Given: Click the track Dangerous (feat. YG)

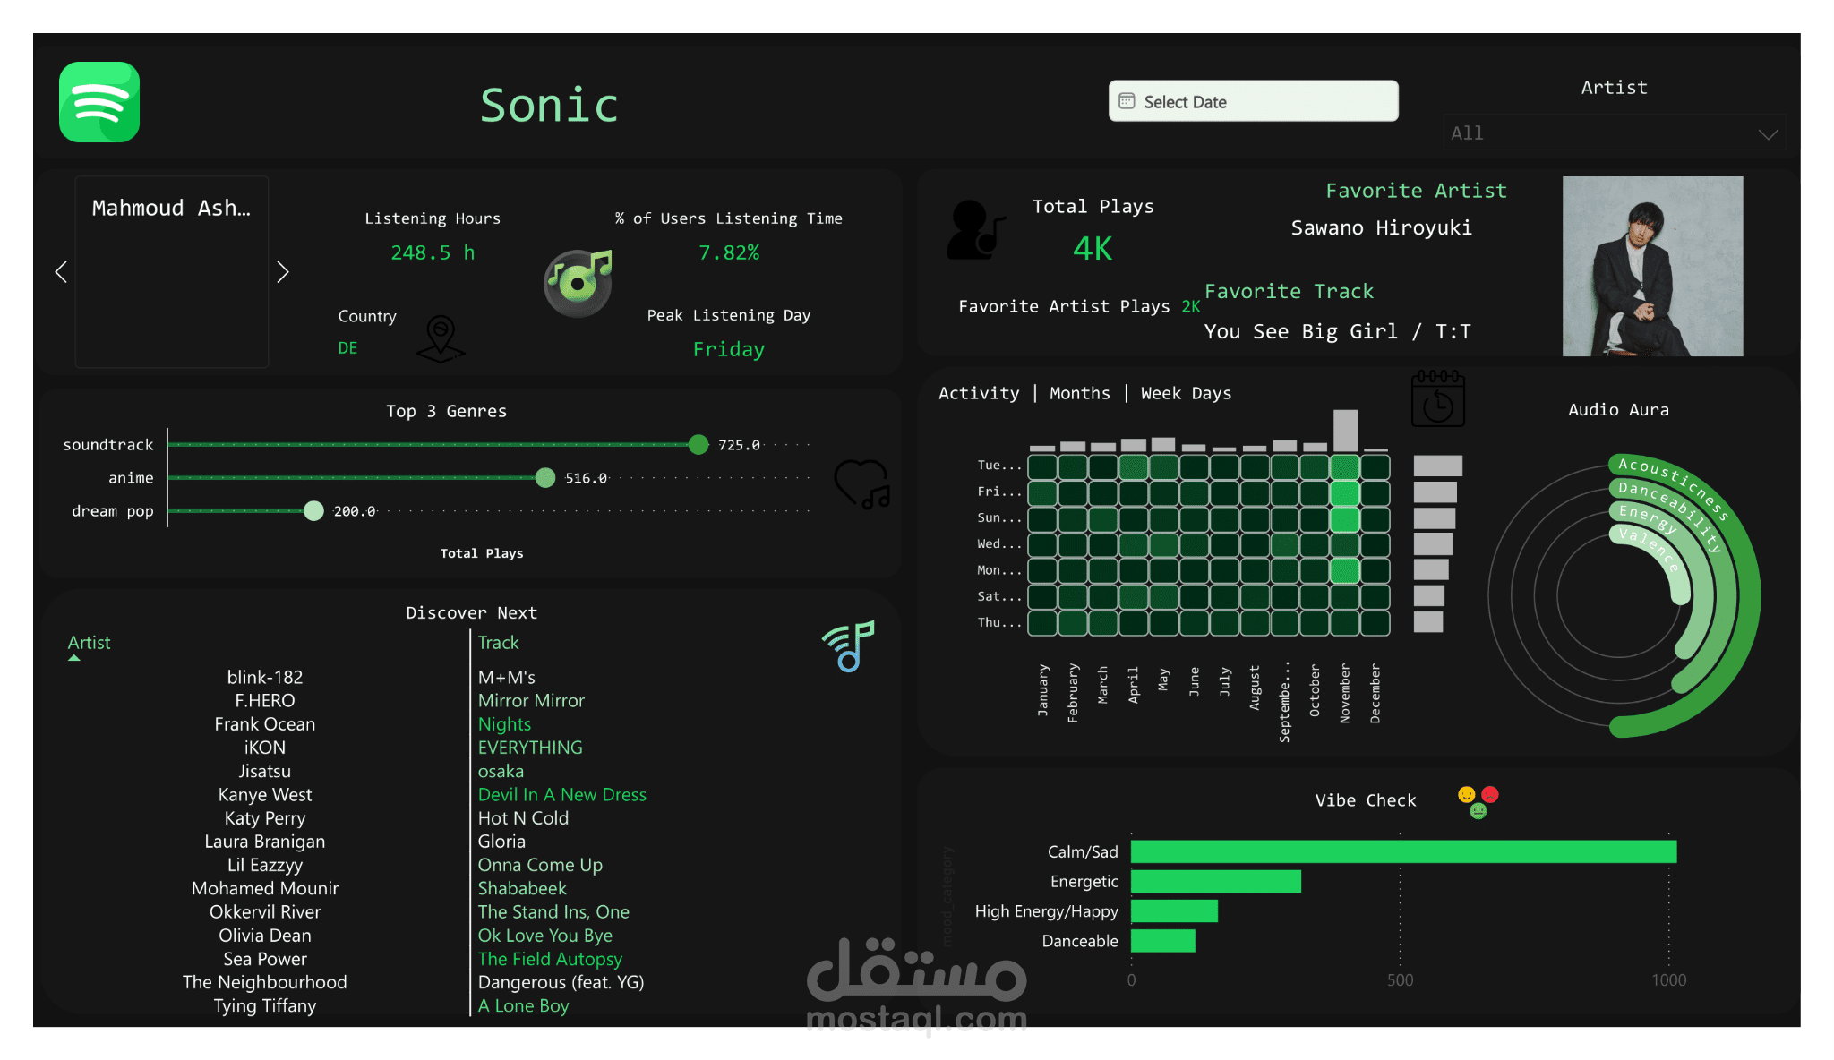Looking at the screenshot, I should point(561,982).
